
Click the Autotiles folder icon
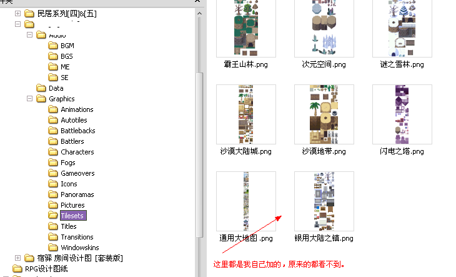53,120
